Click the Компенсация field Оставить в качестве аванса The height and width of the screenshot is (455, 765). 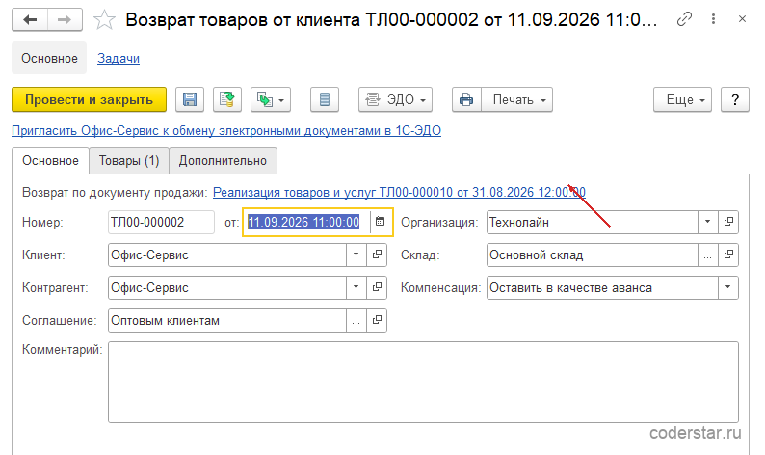[602, 287]
